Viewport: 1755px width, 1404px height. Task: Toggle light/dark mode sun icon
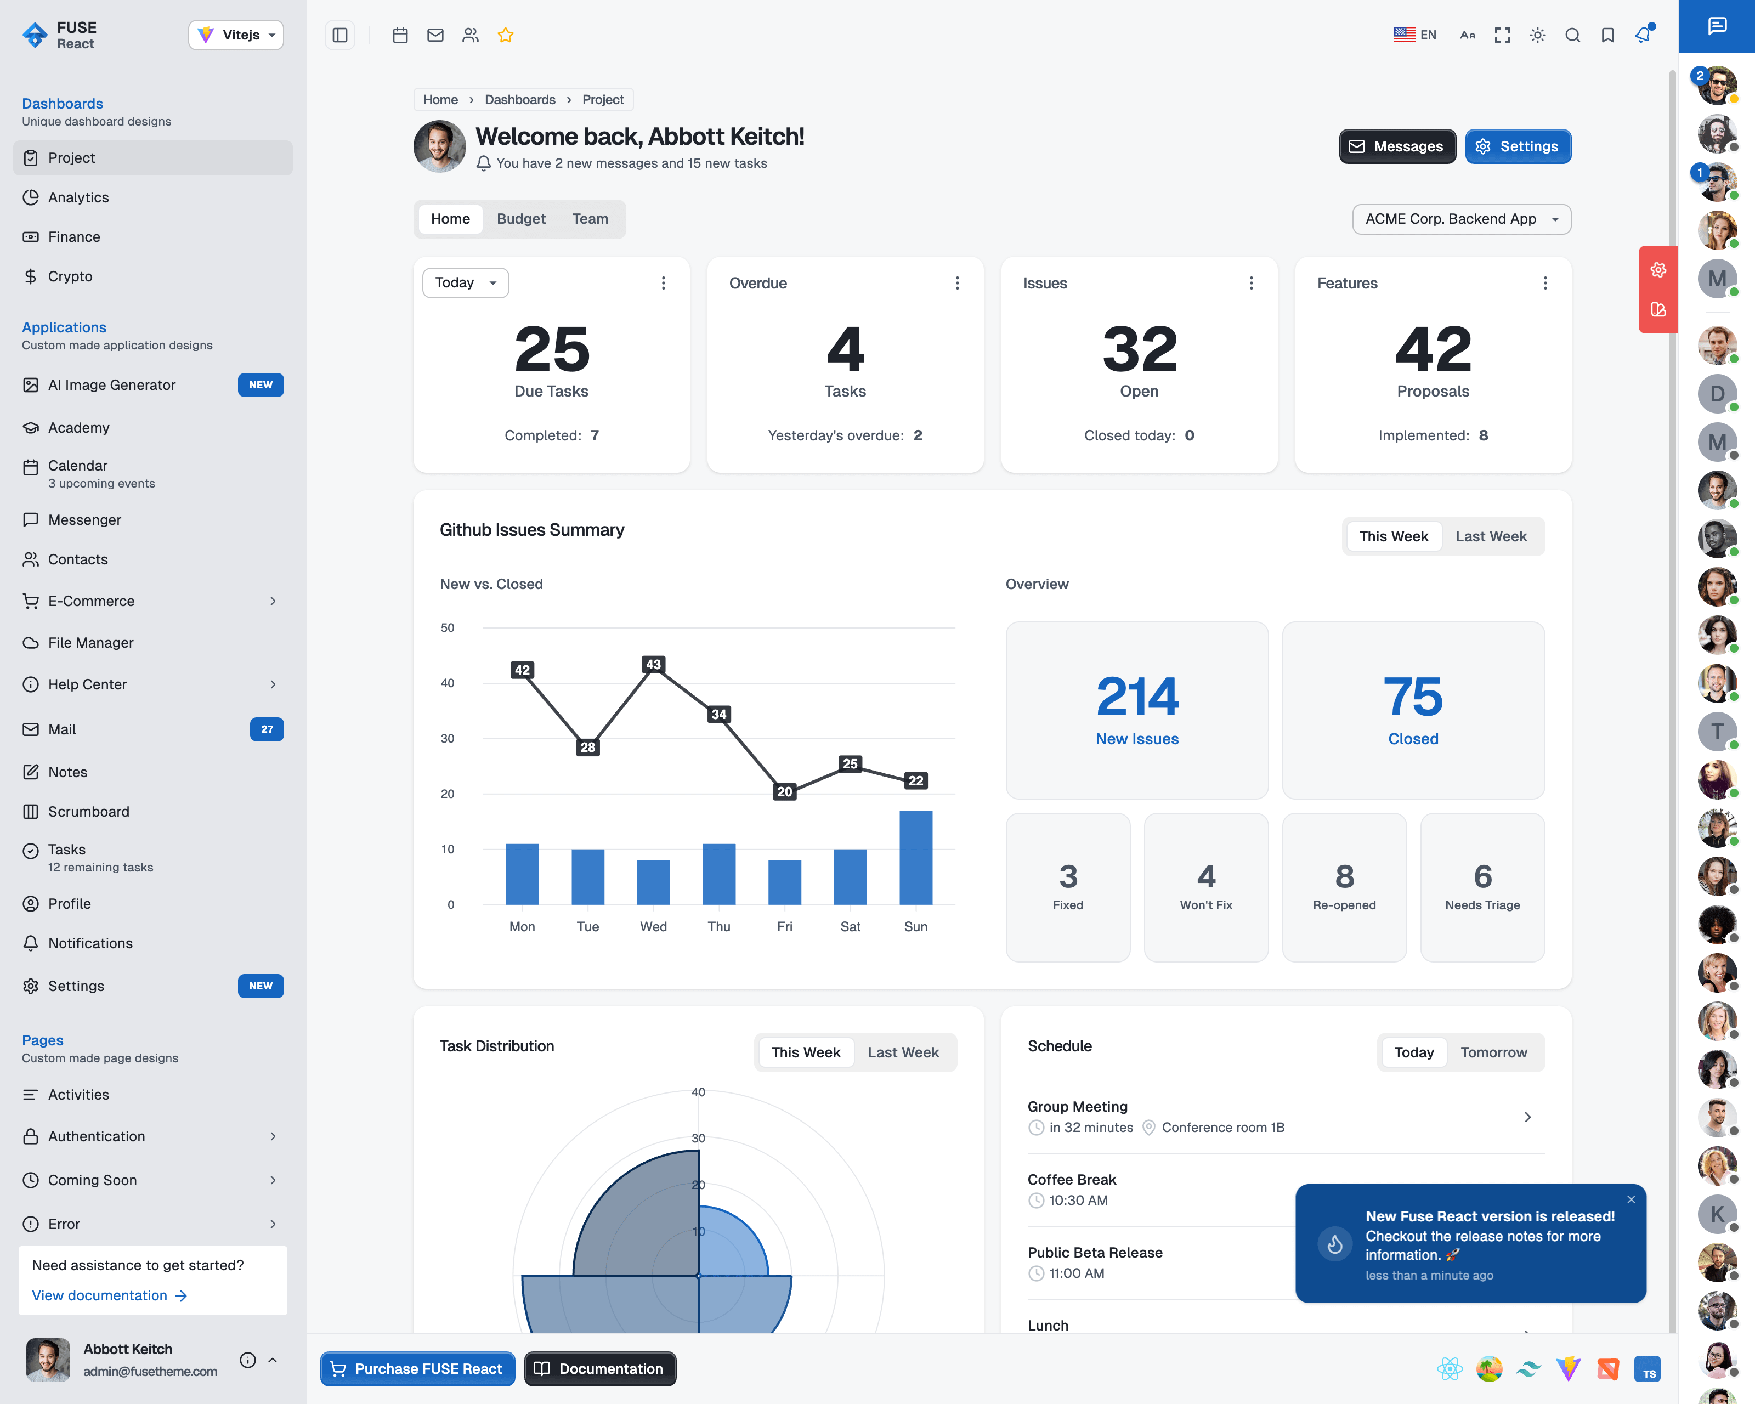[1537, 35]
